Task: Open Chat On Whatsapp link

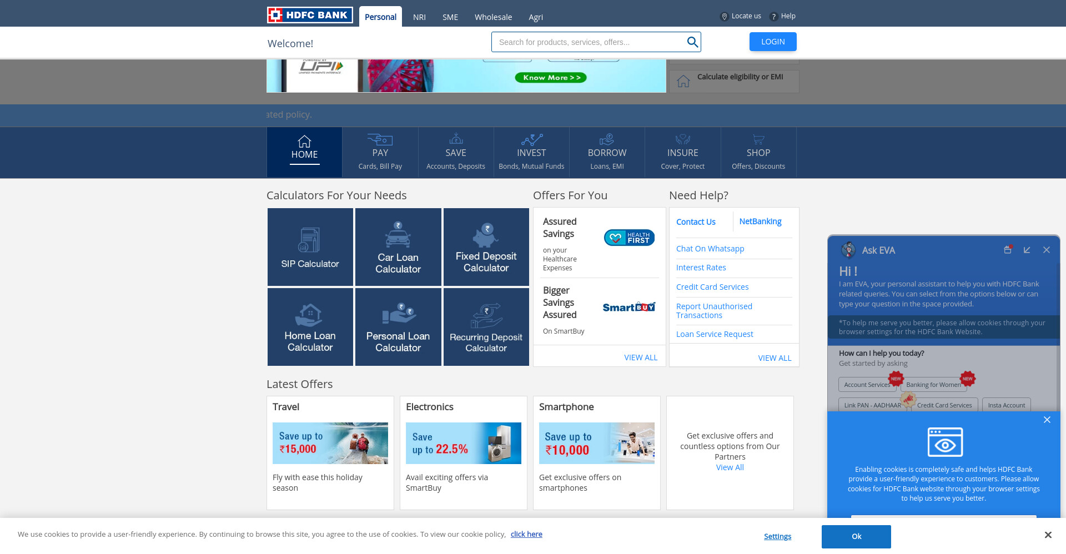Action: tap(710, 249)
